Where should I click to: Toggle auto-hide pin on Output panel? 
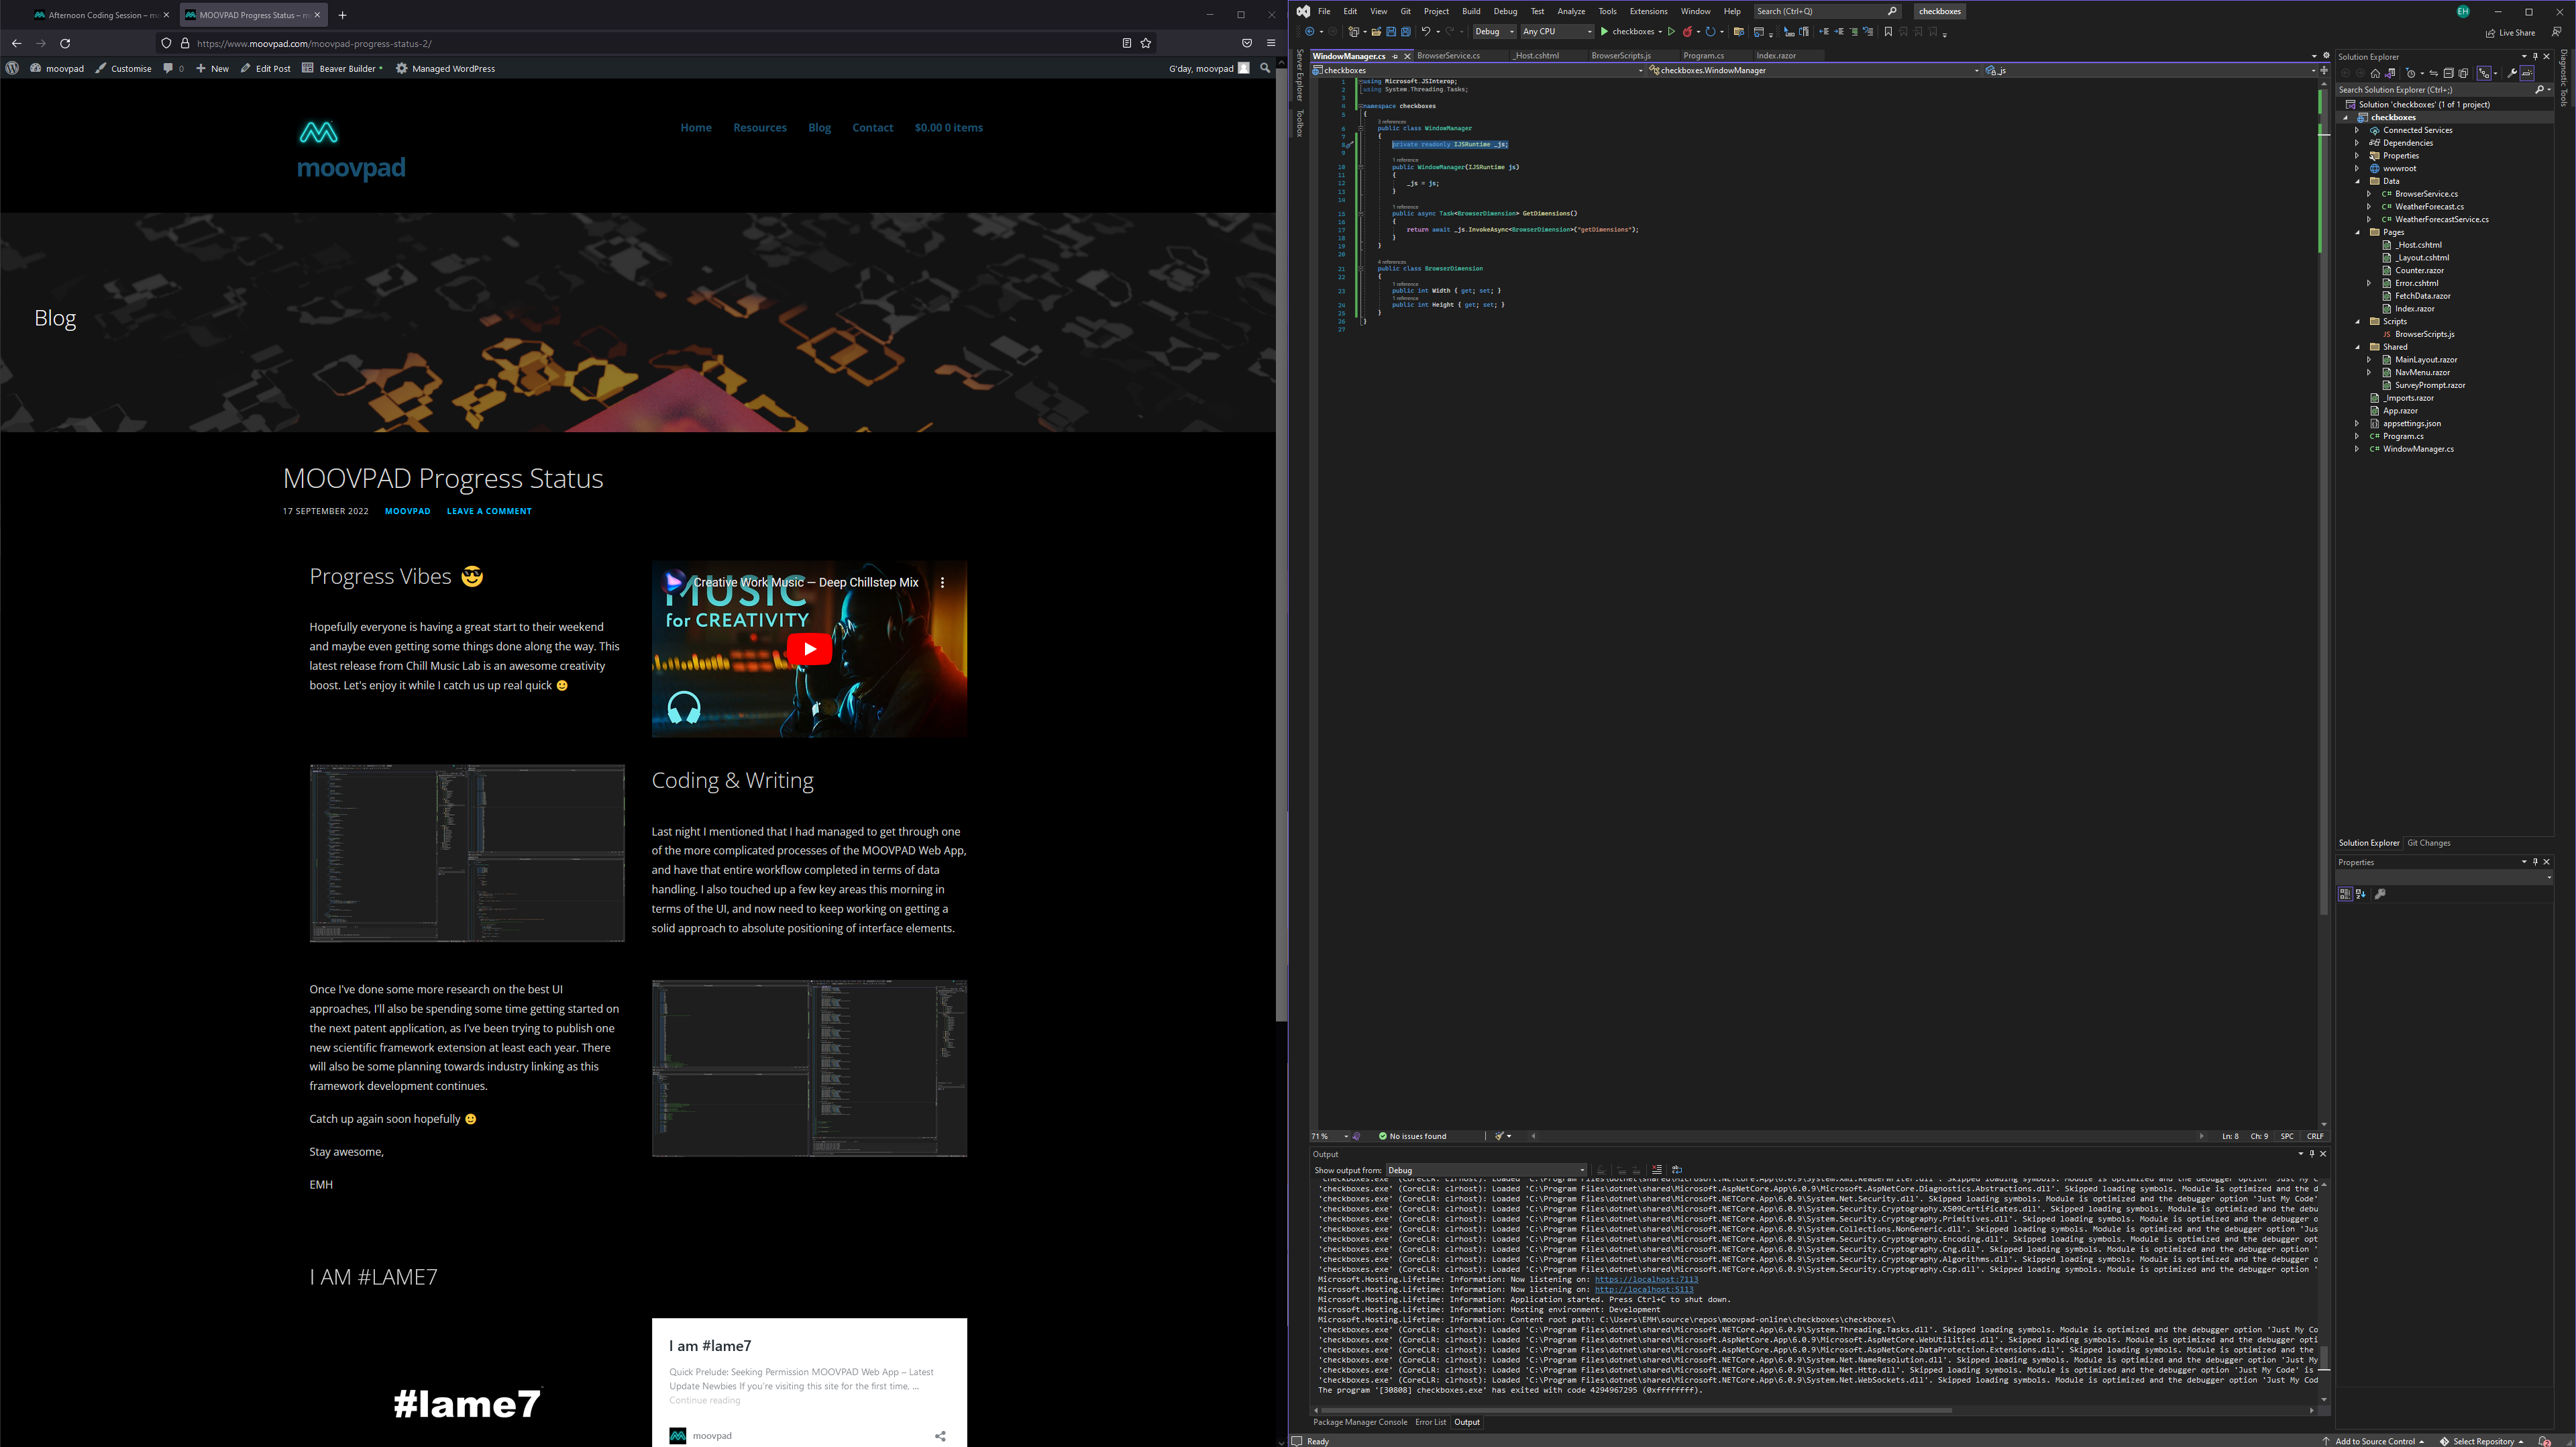coord(2312,1154)
